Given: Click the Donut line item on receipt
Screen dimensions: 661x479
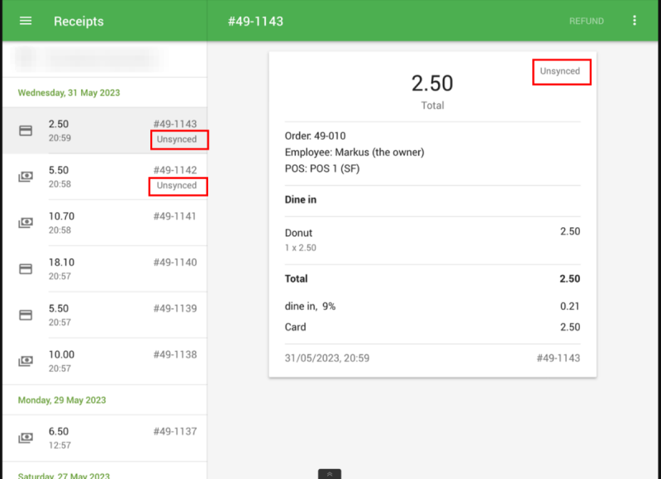Looking at the screenshot, I should click(x=299, y=233).
